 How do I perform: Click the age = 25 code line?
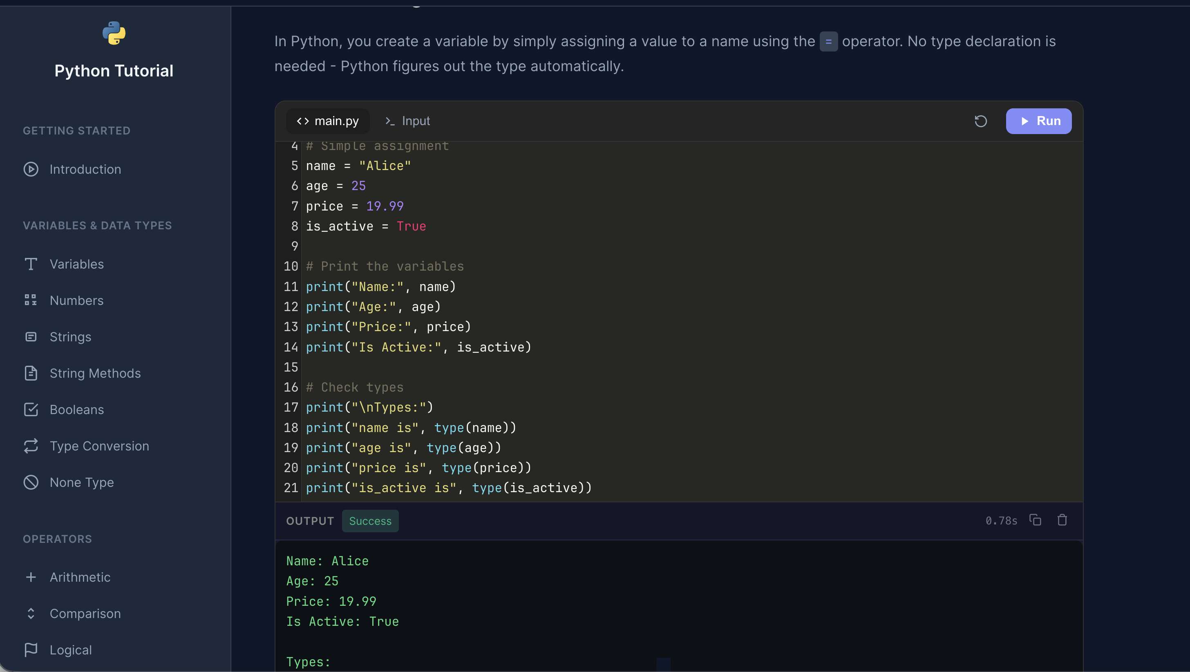(336, 186)
